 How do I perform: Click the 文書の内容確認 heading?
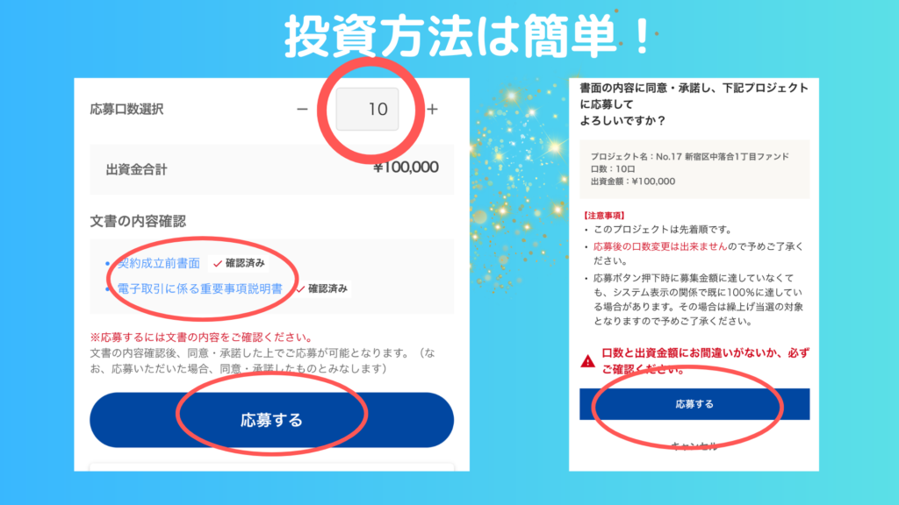(138, 221)
